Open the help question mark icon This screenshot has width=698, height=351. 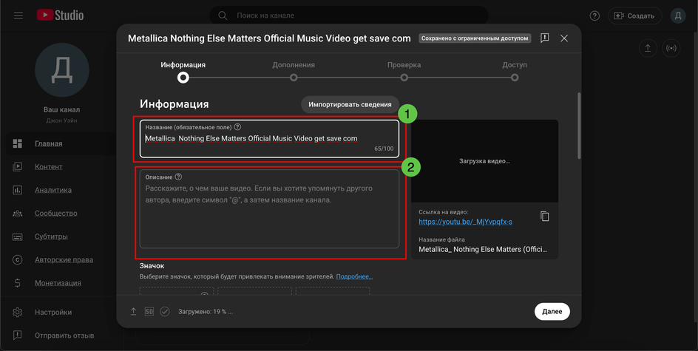click(x=594, y=16)
